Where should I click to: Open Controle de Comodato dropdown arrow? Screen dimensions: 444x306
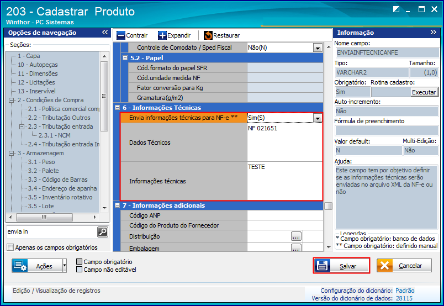pyautogui.click(x=318, y=48)
